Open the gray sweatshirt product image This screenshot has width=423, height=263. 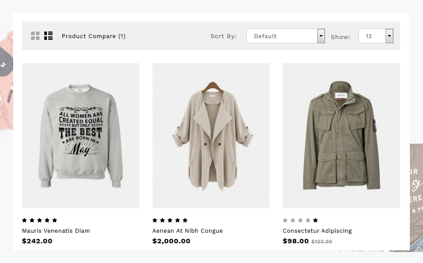click(81, 135)
